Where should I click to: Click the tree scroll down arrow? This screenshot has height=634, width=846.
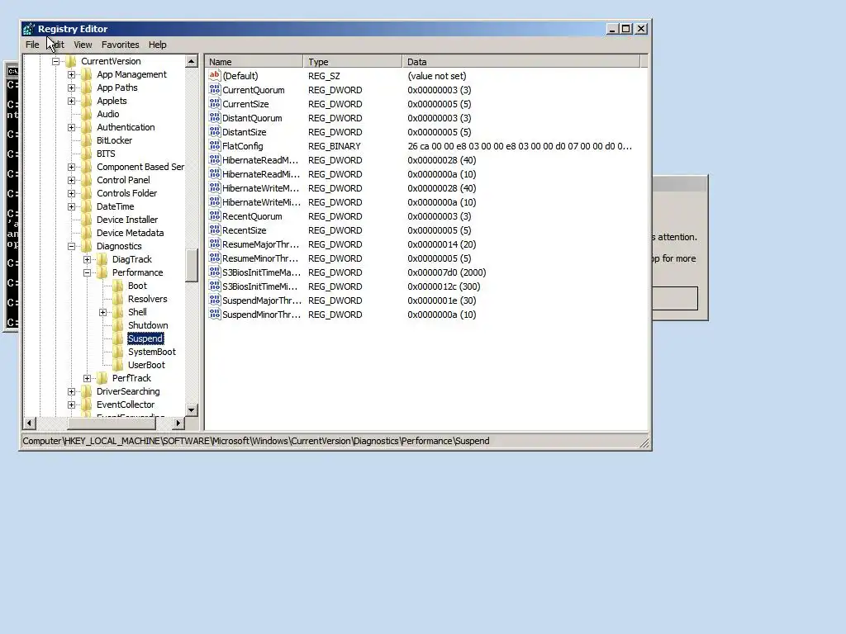192,410
